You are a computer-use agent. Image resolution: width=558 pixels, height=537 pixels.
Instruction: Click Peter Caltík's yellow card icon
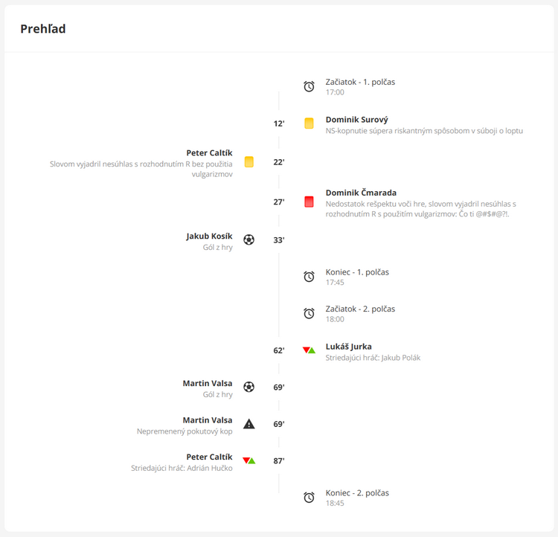pyautogui.click(x=249, y=162)
